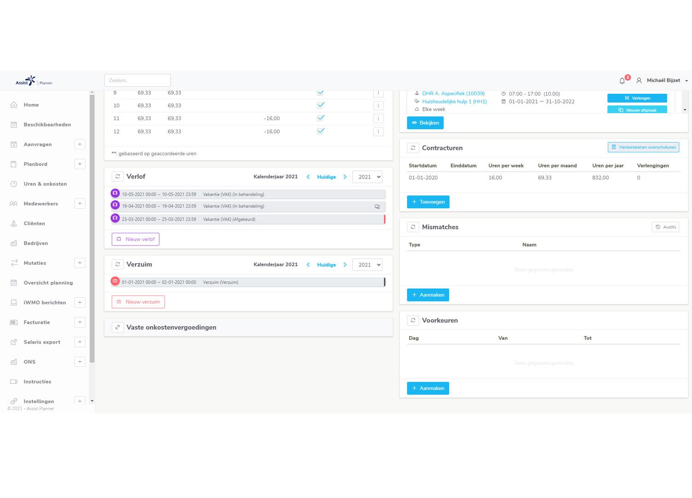Navigate to Cliënten in the sidebar
692x498 pixels.
point(35,223)
